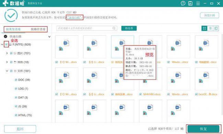Click the 恢复 recover button

[203, 129]
